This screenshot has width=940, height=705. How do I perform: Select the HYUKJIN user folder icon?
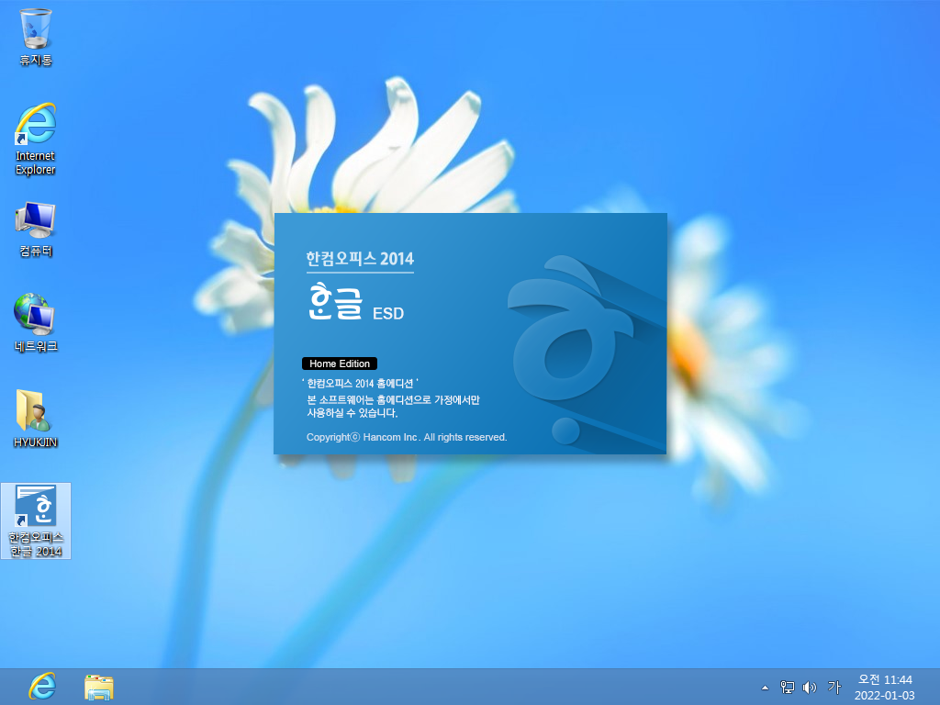pos(36,419)
